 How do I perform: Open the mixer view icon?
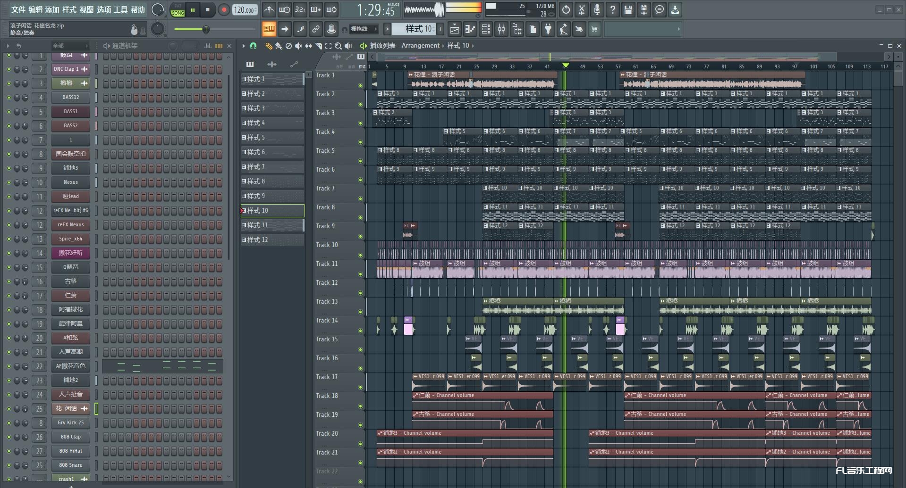pyautogui.click(x=501, y=29)
